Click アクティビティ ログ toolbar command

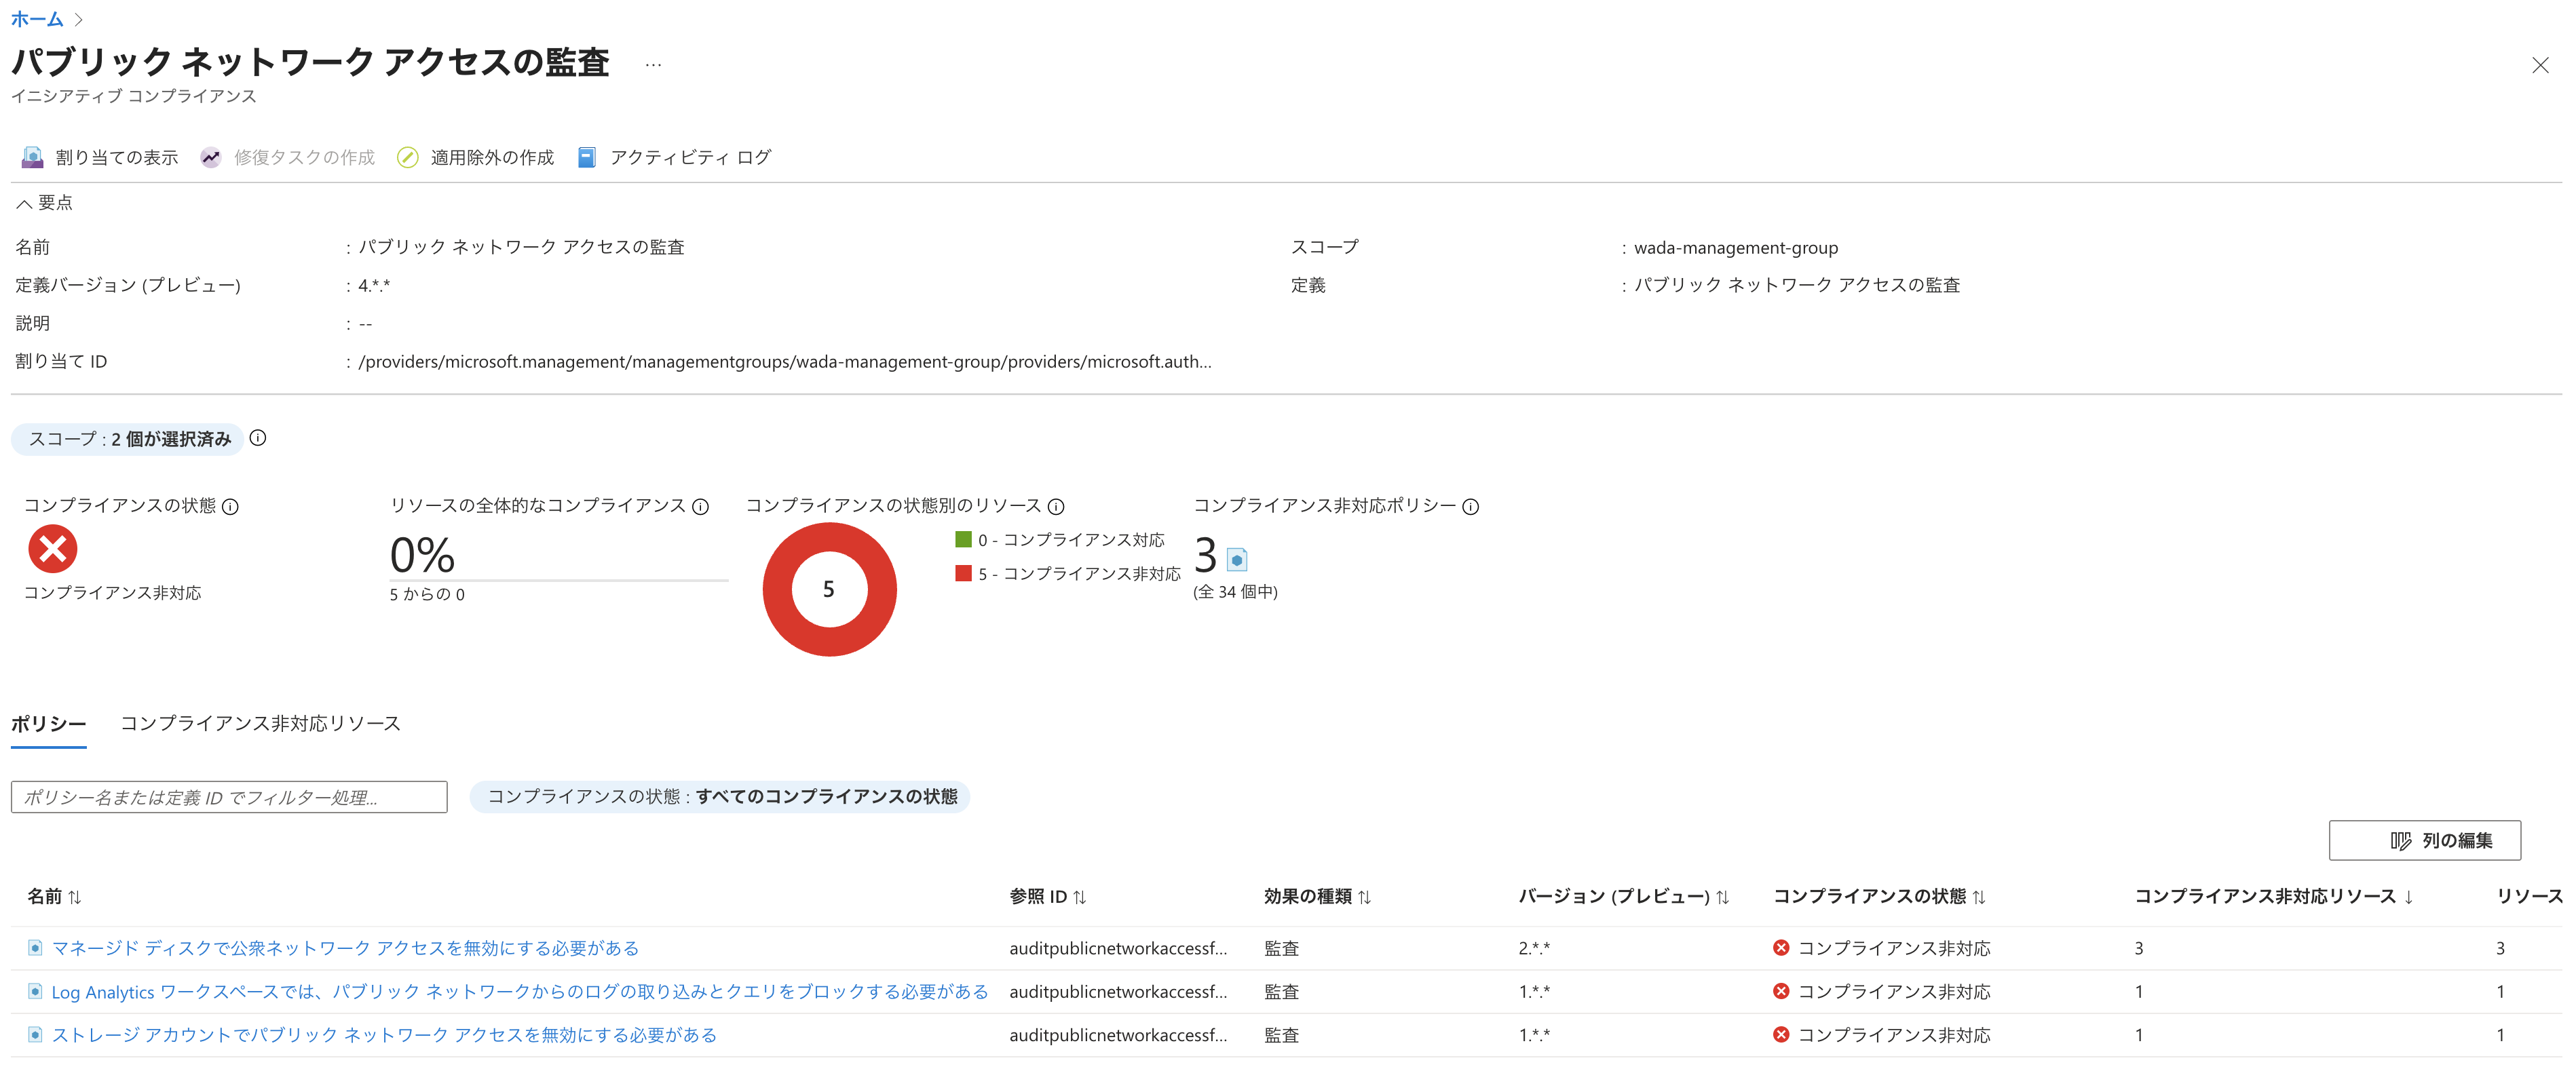[x=674, y=157]
